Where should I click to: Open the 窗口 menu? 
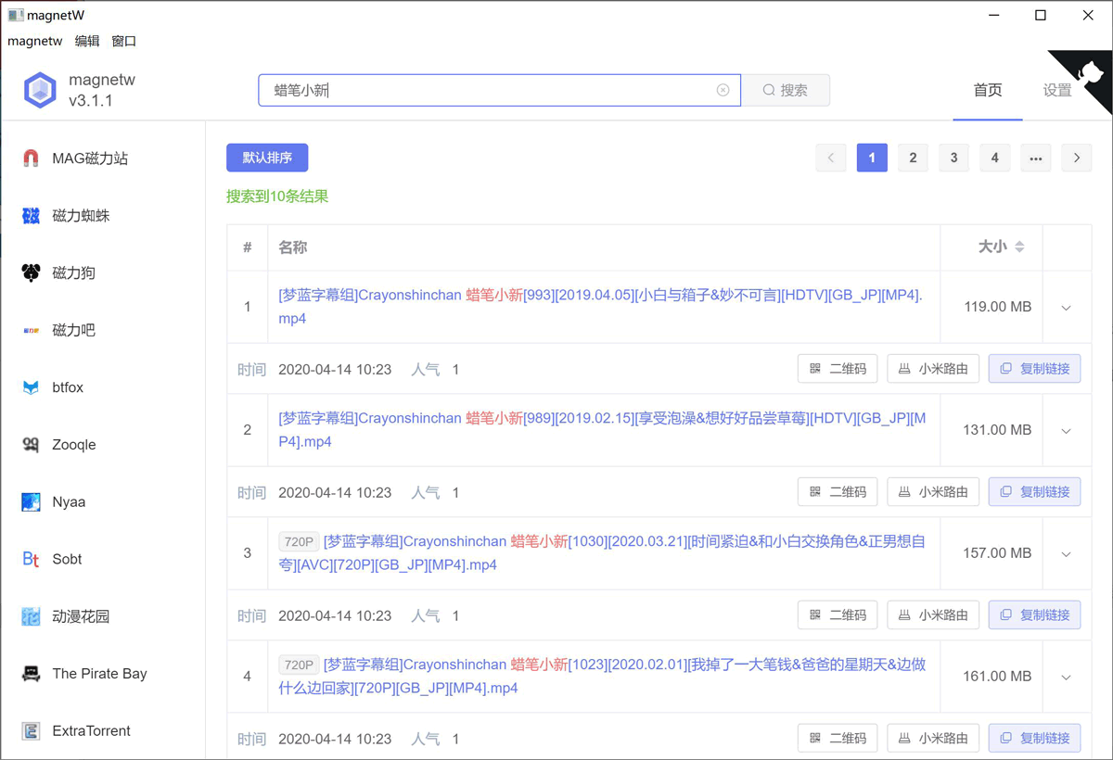point(124,41)
